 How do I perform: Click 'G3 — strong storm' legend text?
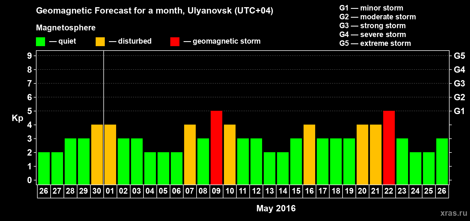pyautogui.click(x=372, y=26)
